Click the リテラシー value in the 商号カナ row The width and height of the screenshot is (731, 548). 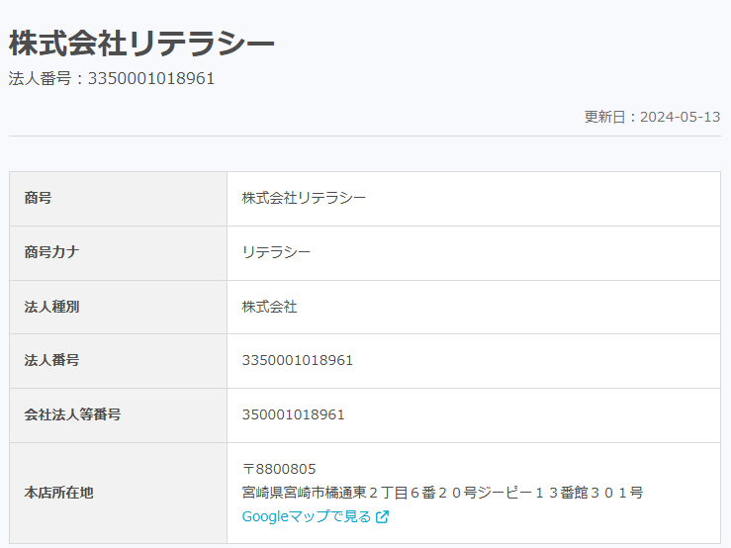click(276, 252)
